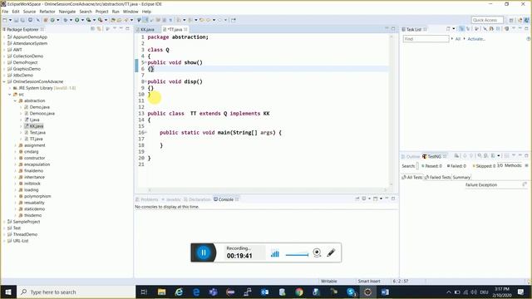Open the New file dropdown arrow
Screen dimensions: 532x299
(10, 20)
